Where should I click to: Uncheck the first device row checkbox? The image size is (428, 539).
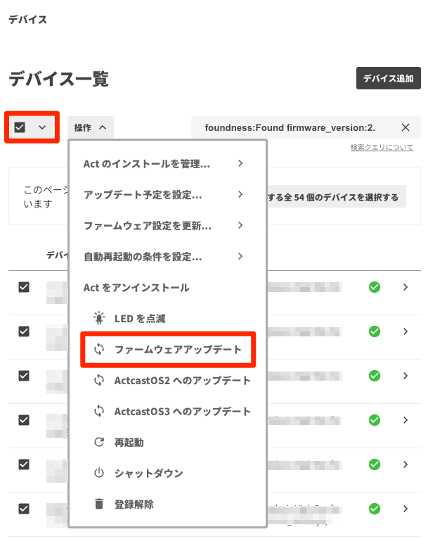(24, 287)
